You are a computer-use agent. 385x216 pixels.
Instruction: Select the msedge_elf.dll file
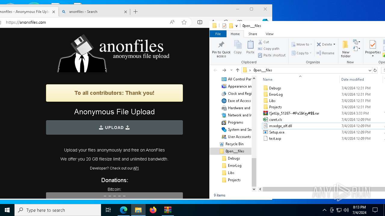point(280,126)
